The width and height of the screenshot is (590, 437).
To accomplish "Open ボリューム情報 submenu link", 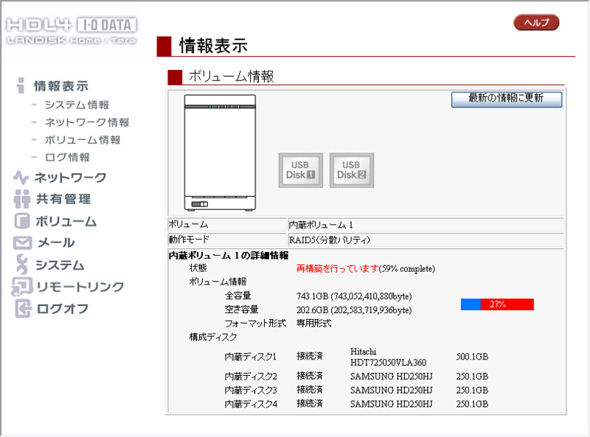I will (x=83, y=140).
